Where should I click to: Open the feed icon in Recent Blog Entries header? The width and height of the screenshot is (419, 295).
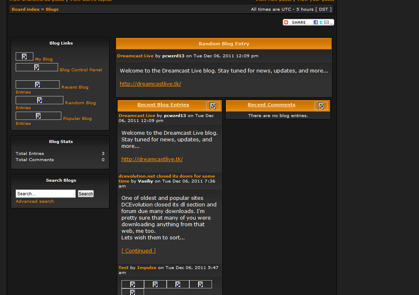pyautogui.click(x=213, y=106)
